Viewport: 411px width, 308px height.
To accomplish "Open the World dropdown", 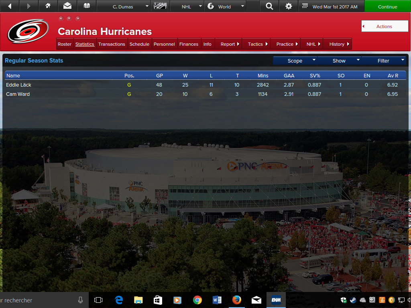I will click(x=226, y=6).
